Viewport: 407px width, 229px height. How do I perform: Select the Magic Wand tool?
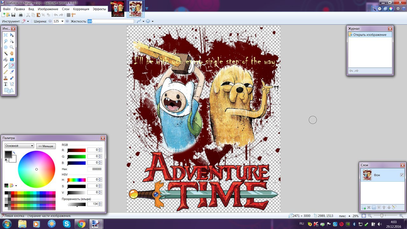click(6, 53)
